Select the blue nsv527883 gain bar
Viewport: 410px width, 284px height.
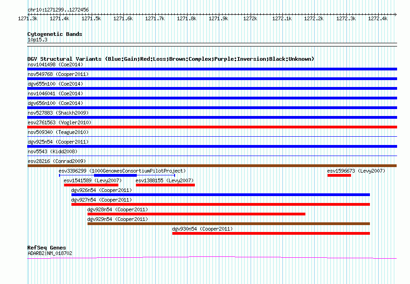212,117
